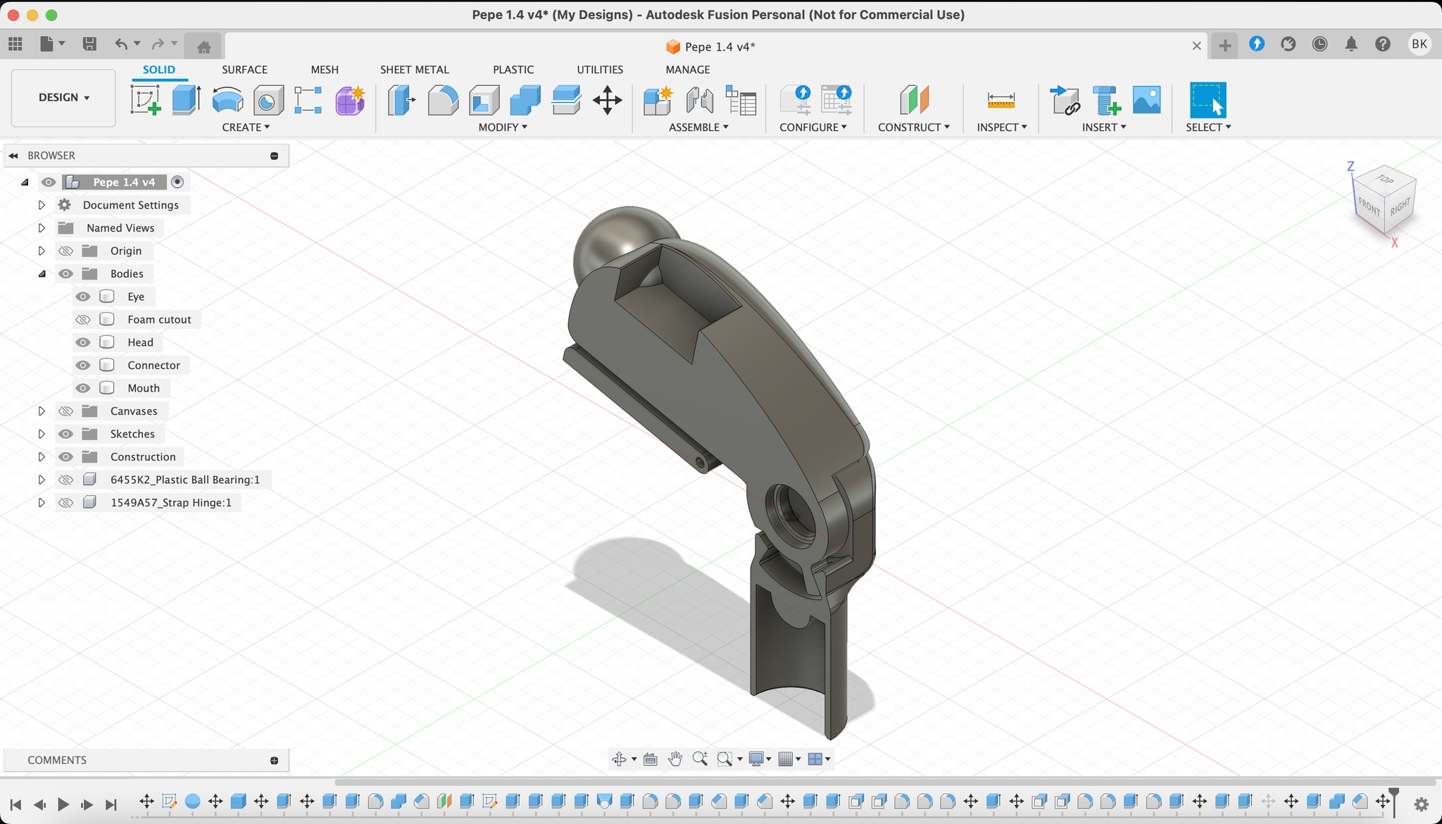
Task: Select the Insert McMaster-Carr Component tool
Action: [x=1106, y=99]
